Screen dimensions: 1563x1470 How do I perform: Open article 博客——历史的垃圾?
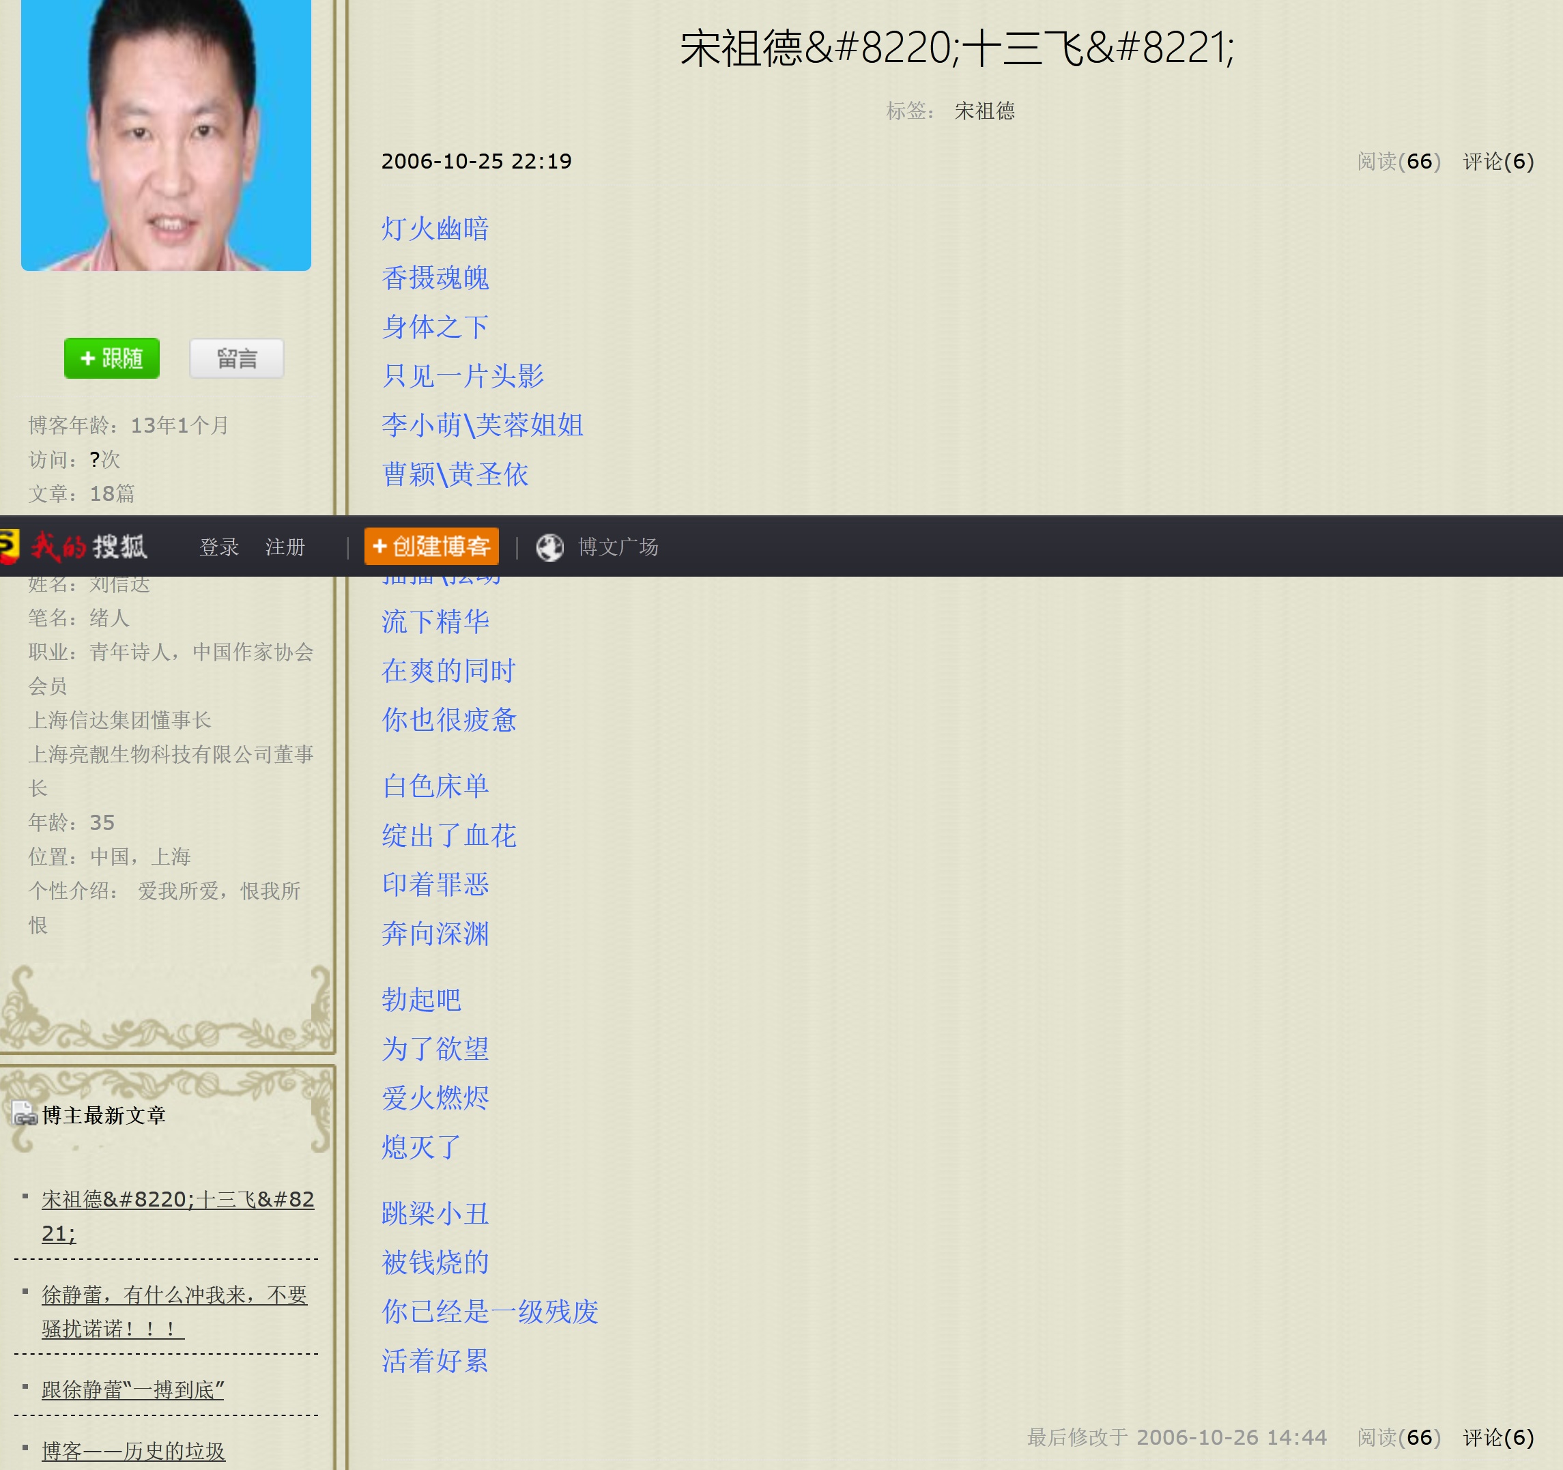[134, 1451]
